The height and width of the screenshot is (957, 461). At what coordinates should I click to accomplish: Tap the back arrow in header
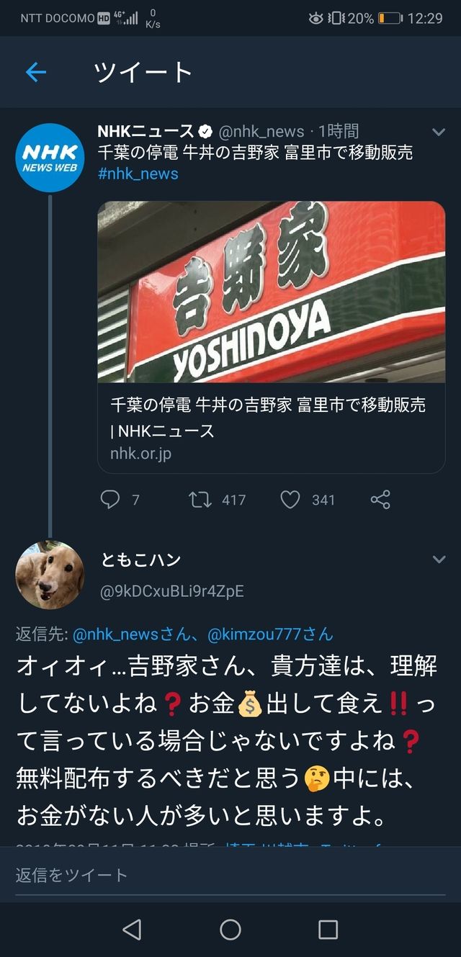click(35, 72)
